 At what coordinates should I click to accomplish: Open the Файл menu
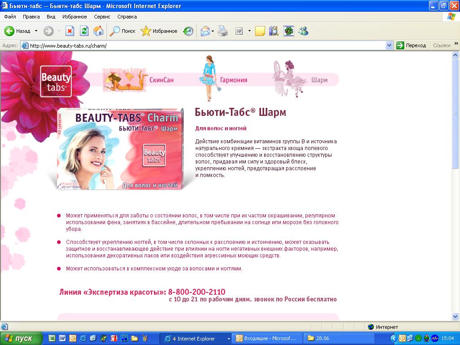(10, 17)
